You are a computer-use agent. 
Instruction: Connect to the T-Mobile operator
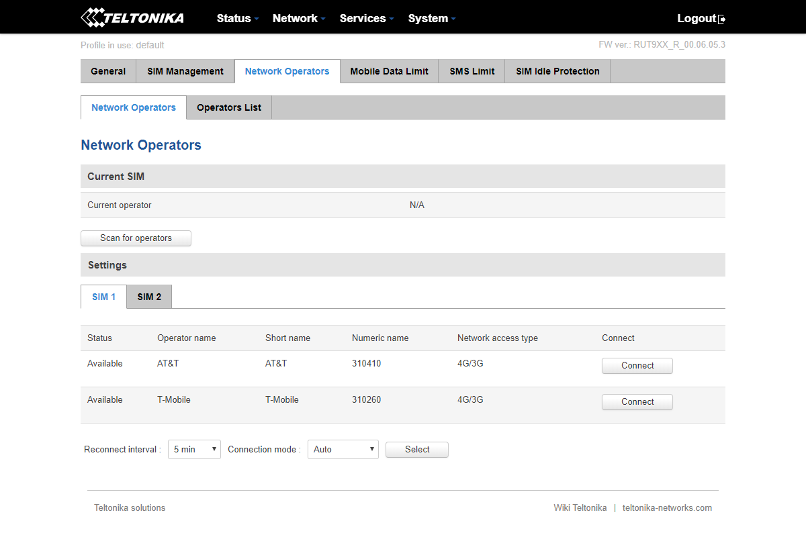(637, 402)
